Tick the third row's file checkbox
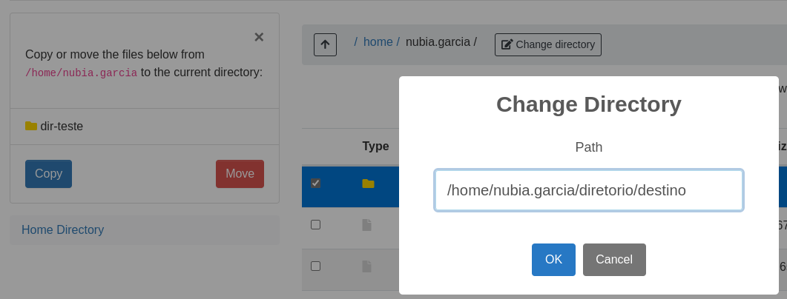The height and width of the screenshot is (299, 787). pos(315,266)
